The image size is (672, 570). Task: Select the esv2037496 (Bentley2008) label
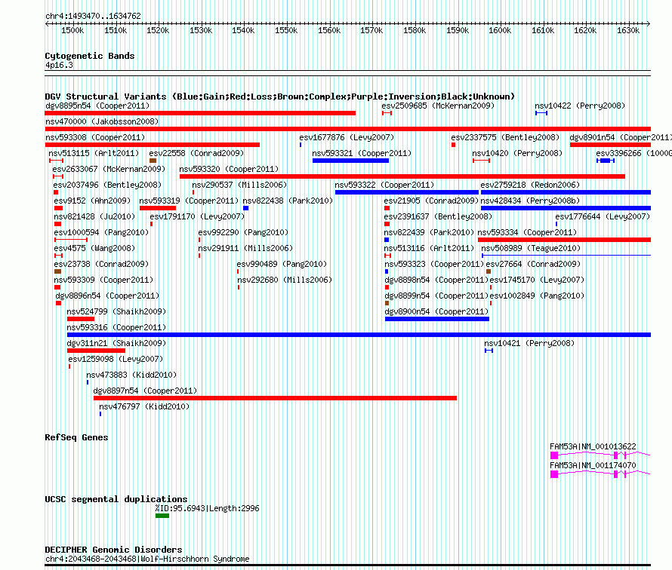coord(107,185)
